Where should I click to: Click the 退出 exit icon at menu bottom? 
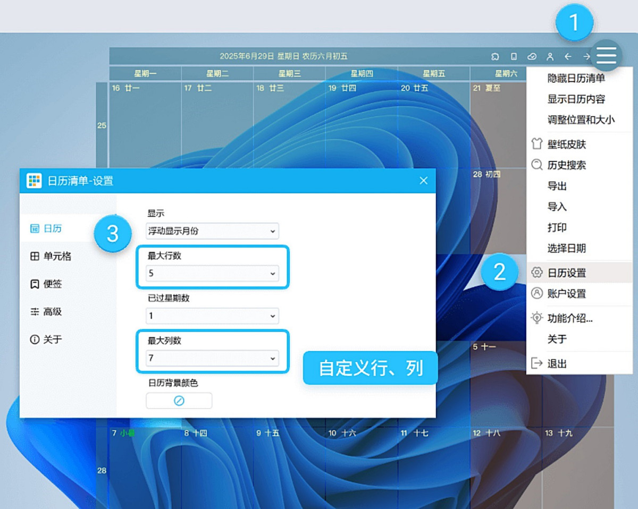[x=537, y=363]
